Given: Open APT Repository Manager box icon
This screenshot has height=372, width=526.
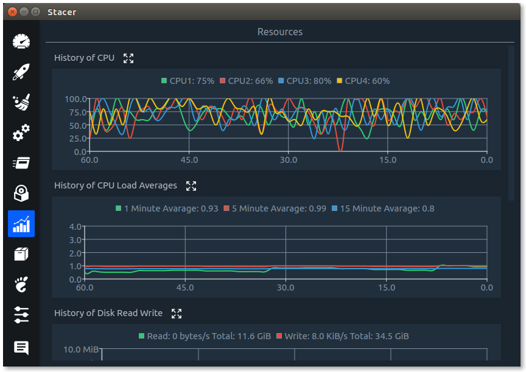Looking at the screenshot, I should (x=21, y=254).
